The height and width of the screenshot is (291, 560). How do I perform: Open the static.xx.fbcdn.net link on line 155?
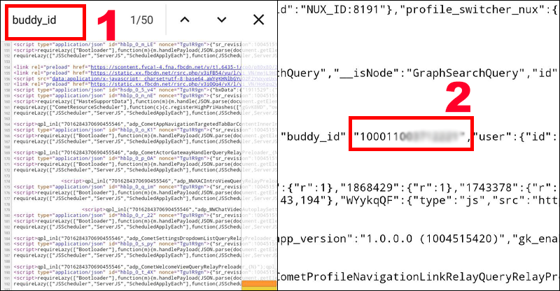(x=136, y=73)
